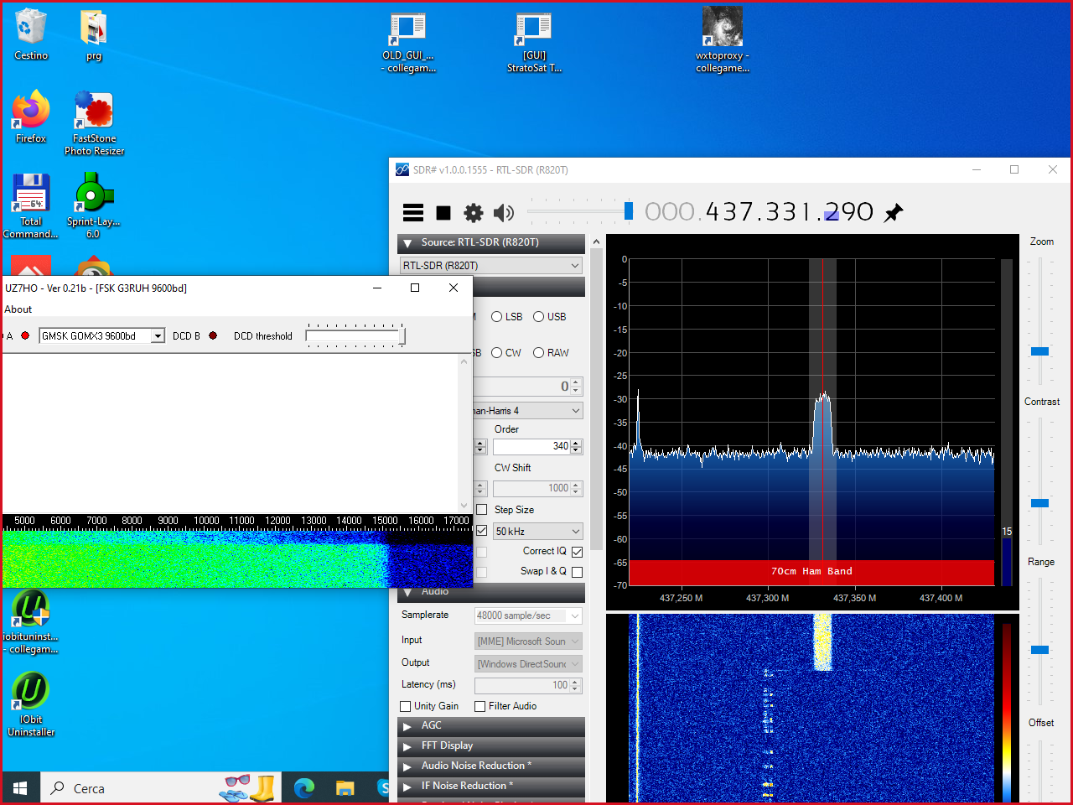Mute audio with the speaker icon

pos(503,213)
